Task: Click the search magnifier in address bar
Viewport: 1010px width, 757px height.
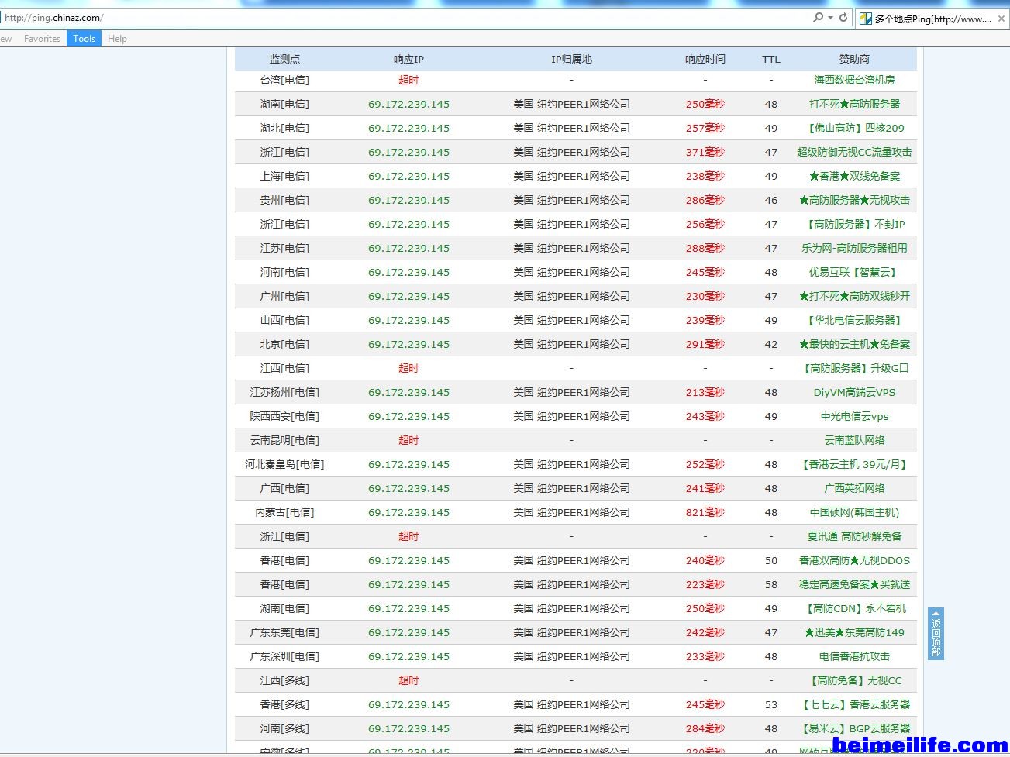Action: coord(817,17)
